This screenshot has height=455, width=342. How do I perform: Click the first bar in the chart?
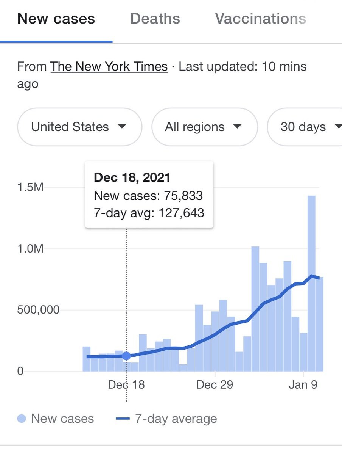coord(86,359)
